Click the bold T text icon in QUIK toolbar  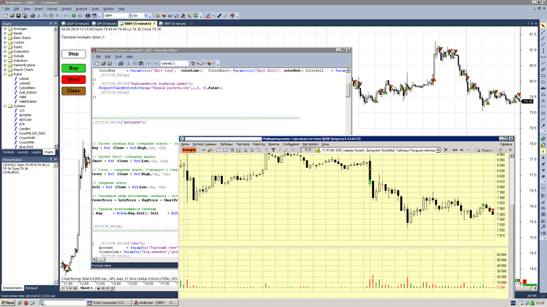273,150
